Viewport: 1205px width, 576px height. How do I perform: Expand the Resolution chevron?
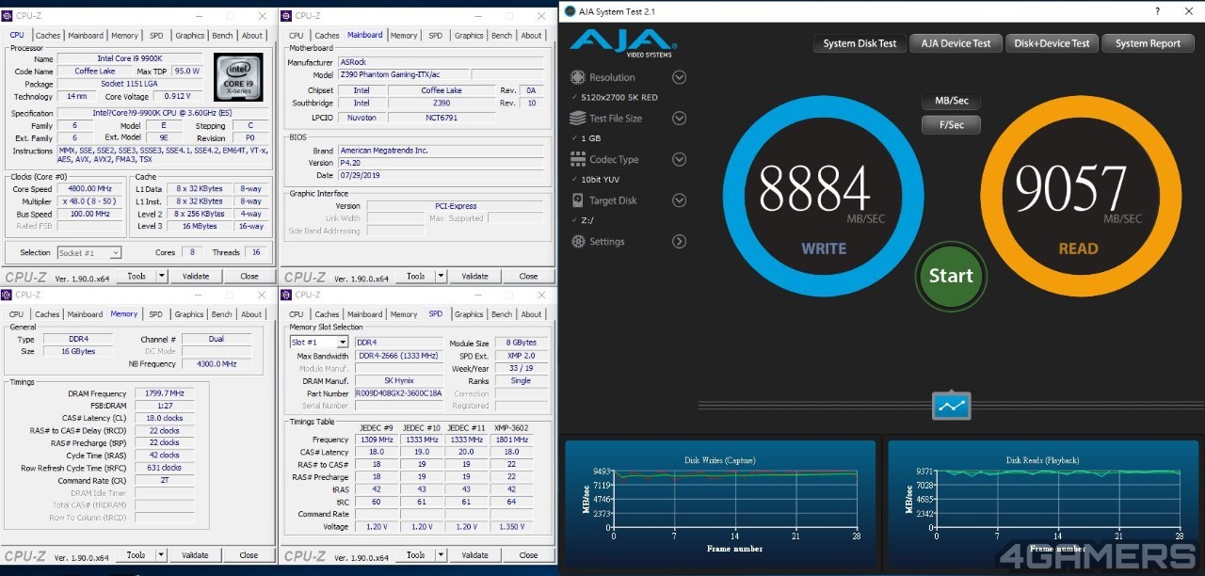point(679,77)
